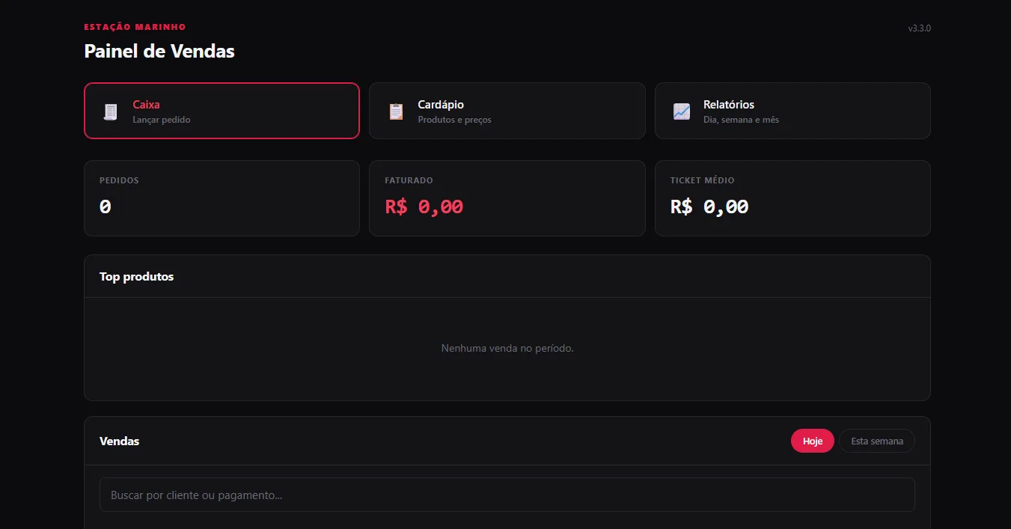Open the Caixa section title
1011x529 pixels.
click(146, 105)
